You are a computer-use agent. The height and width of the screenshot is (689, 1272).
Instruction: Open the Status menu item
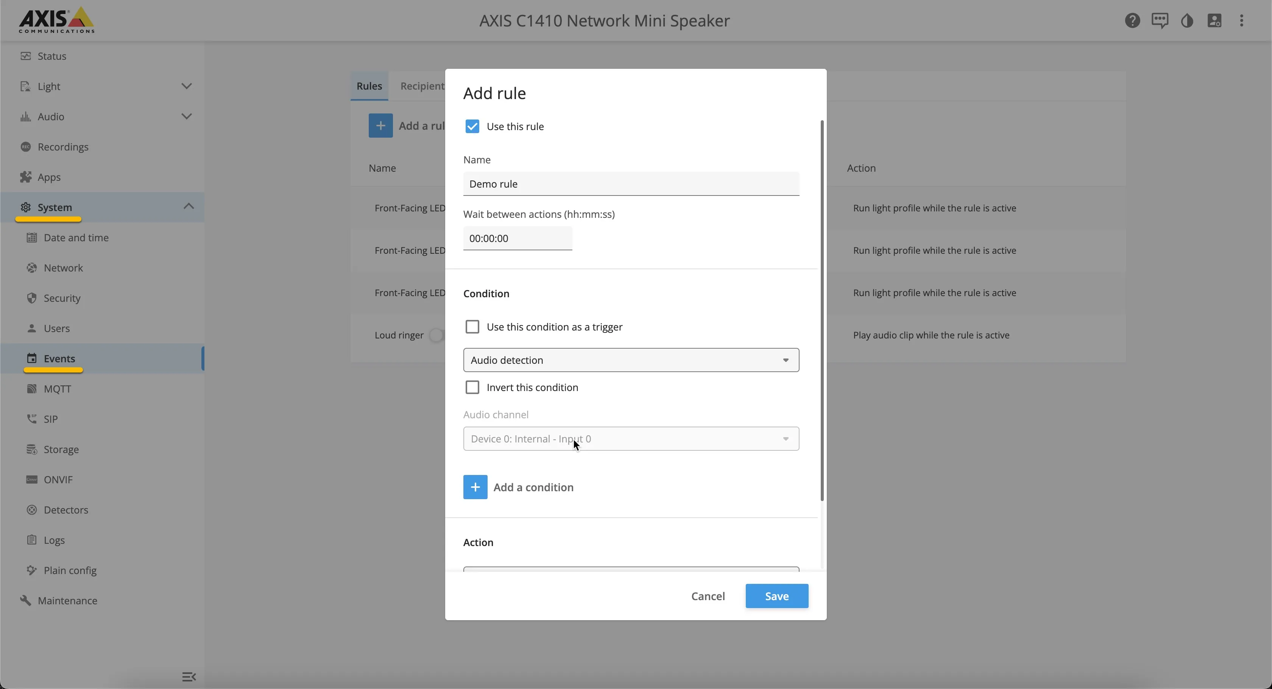click(103, 56)
